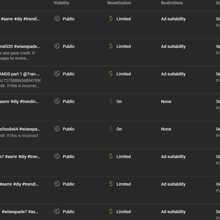Click yellow dollar icon of first Limited row
This screenshot has height=220, width=220.
pos(111,18)
